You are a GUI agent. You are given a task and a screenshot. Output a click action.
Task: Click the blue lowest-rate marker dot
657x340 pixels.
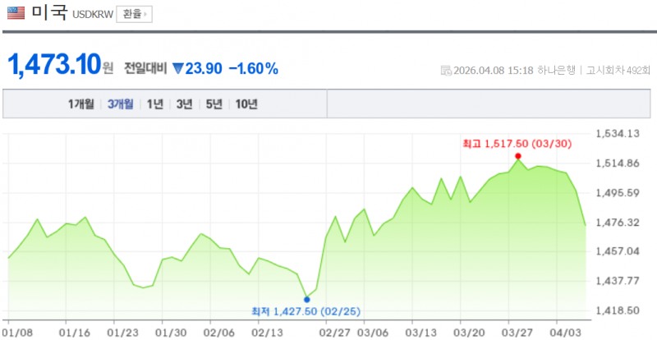pyautogui.click(x=307, y=299)
